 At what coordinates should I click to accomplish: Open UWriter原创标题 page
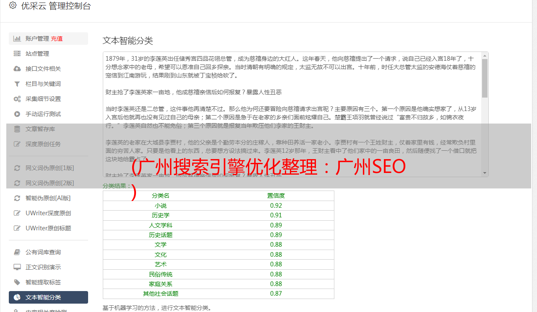coord(48,228)
